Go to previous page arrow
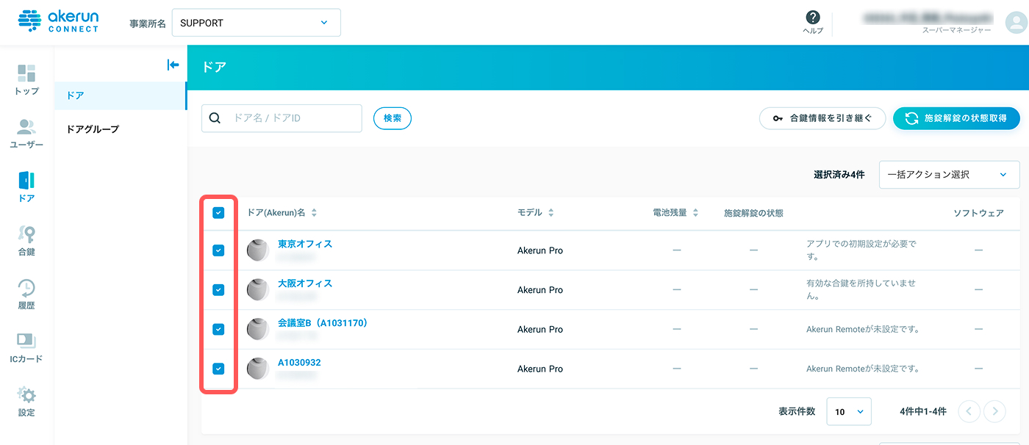 coord(969,411)
